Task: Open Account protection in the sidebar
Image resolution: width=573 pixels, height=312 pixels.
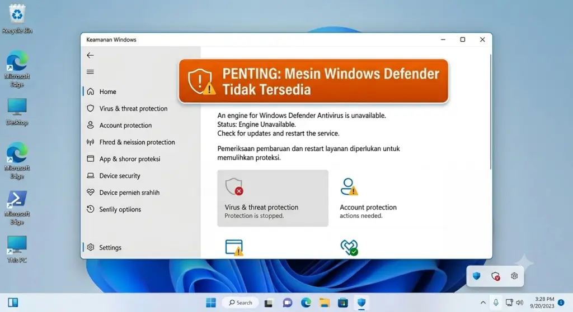Action: tap(125, 126)
